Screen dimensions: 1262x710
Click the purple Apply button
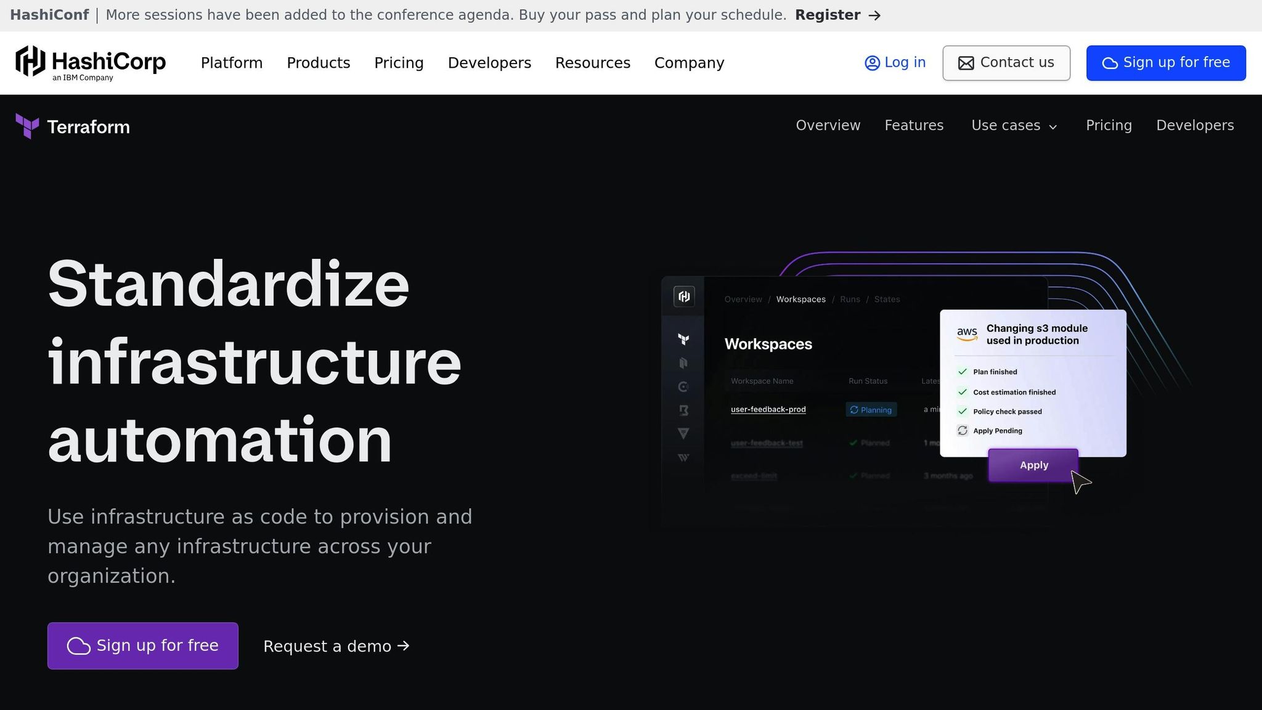click(1033, 465)
